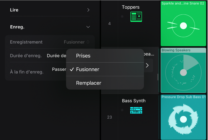
Task: Open the Sparkle and Shine Snare 02 cell
Action: (x=183, y=24)
